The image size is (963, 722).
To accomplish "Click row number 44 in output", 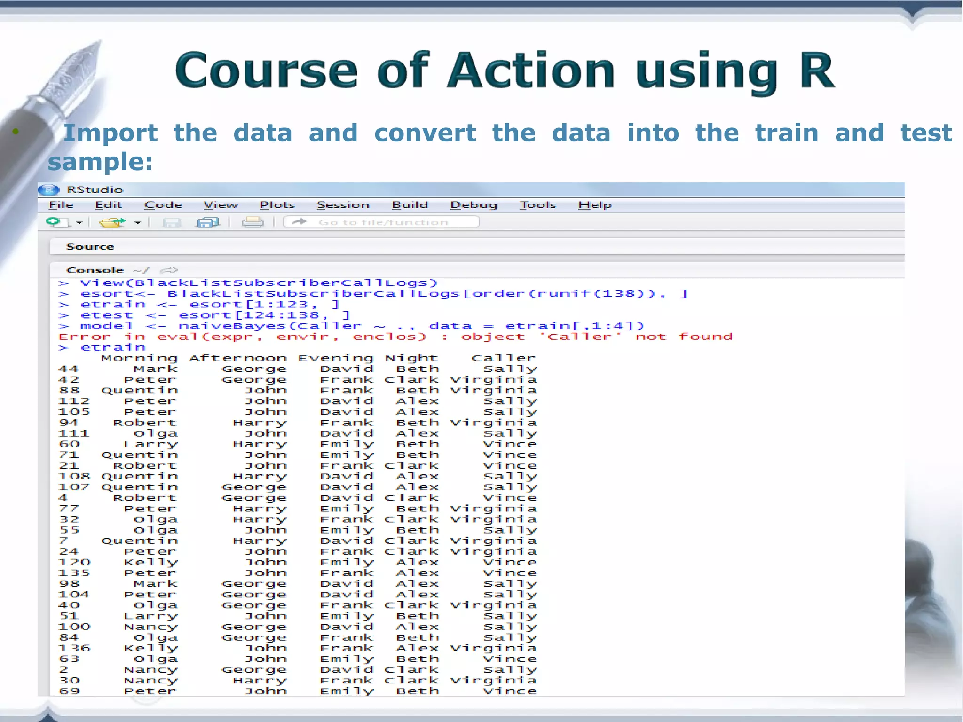I will pyautogui.click(x=69, y=369).
